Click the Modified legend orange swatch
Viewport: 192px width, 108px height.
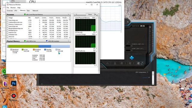tap(34, 49)
